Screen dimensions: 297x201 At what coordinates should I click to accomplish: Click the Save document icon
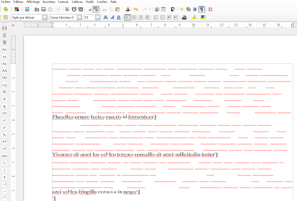pos(43,9)
